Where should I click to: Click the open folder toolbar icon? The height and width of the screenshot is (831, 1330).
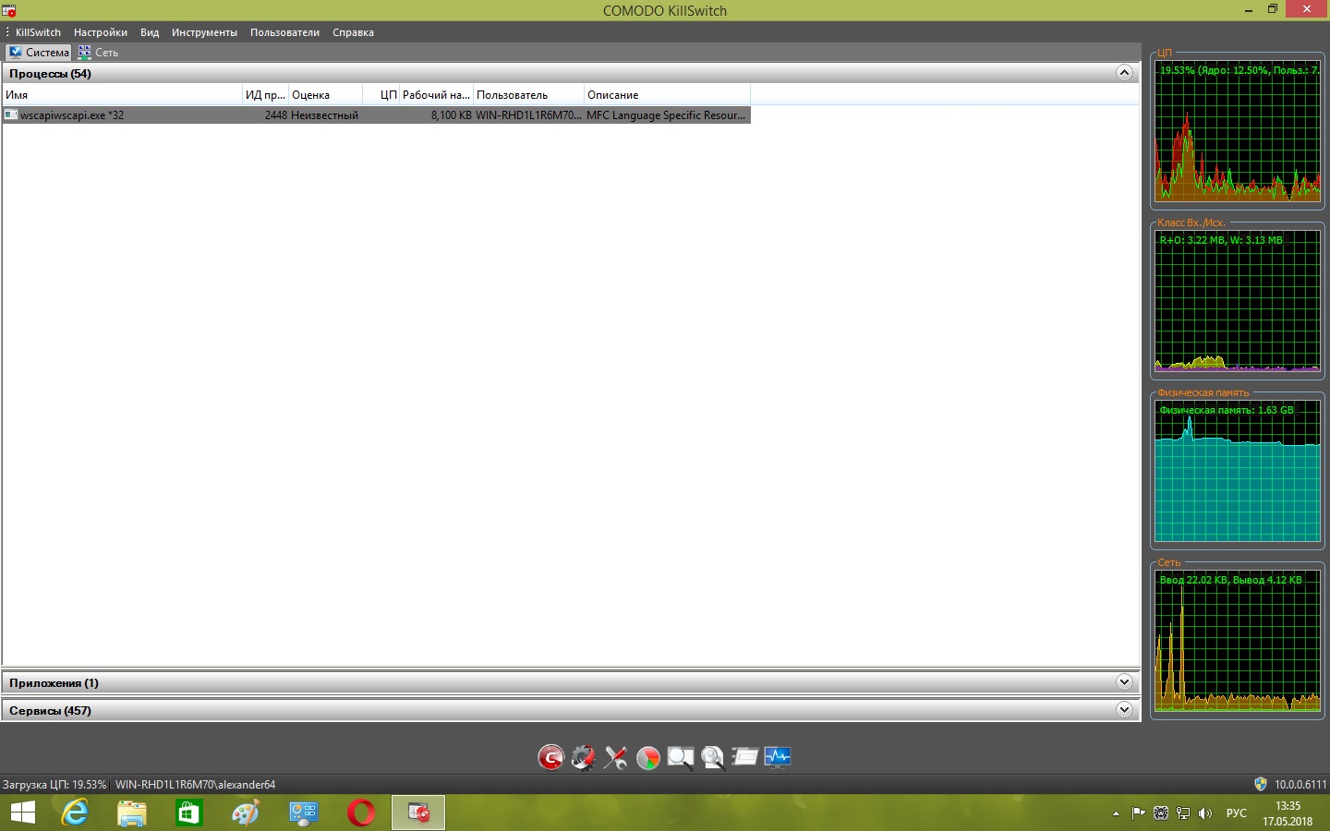(x=744, y=758)
